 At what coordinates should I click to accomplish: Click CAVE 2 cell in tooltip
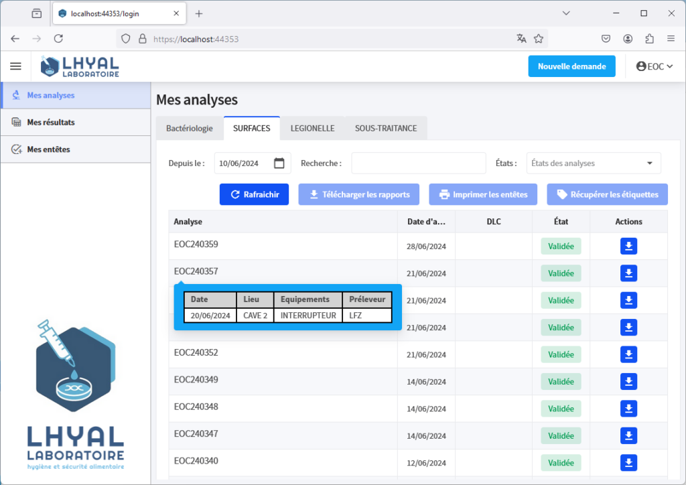[x=255, y=316]
